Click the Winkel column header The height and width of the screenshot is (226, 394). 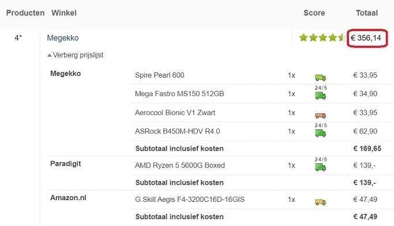(64, 13)
